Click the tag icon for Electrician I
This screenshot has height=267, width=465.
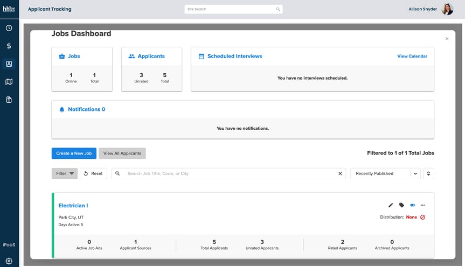[x=401, y=205]
